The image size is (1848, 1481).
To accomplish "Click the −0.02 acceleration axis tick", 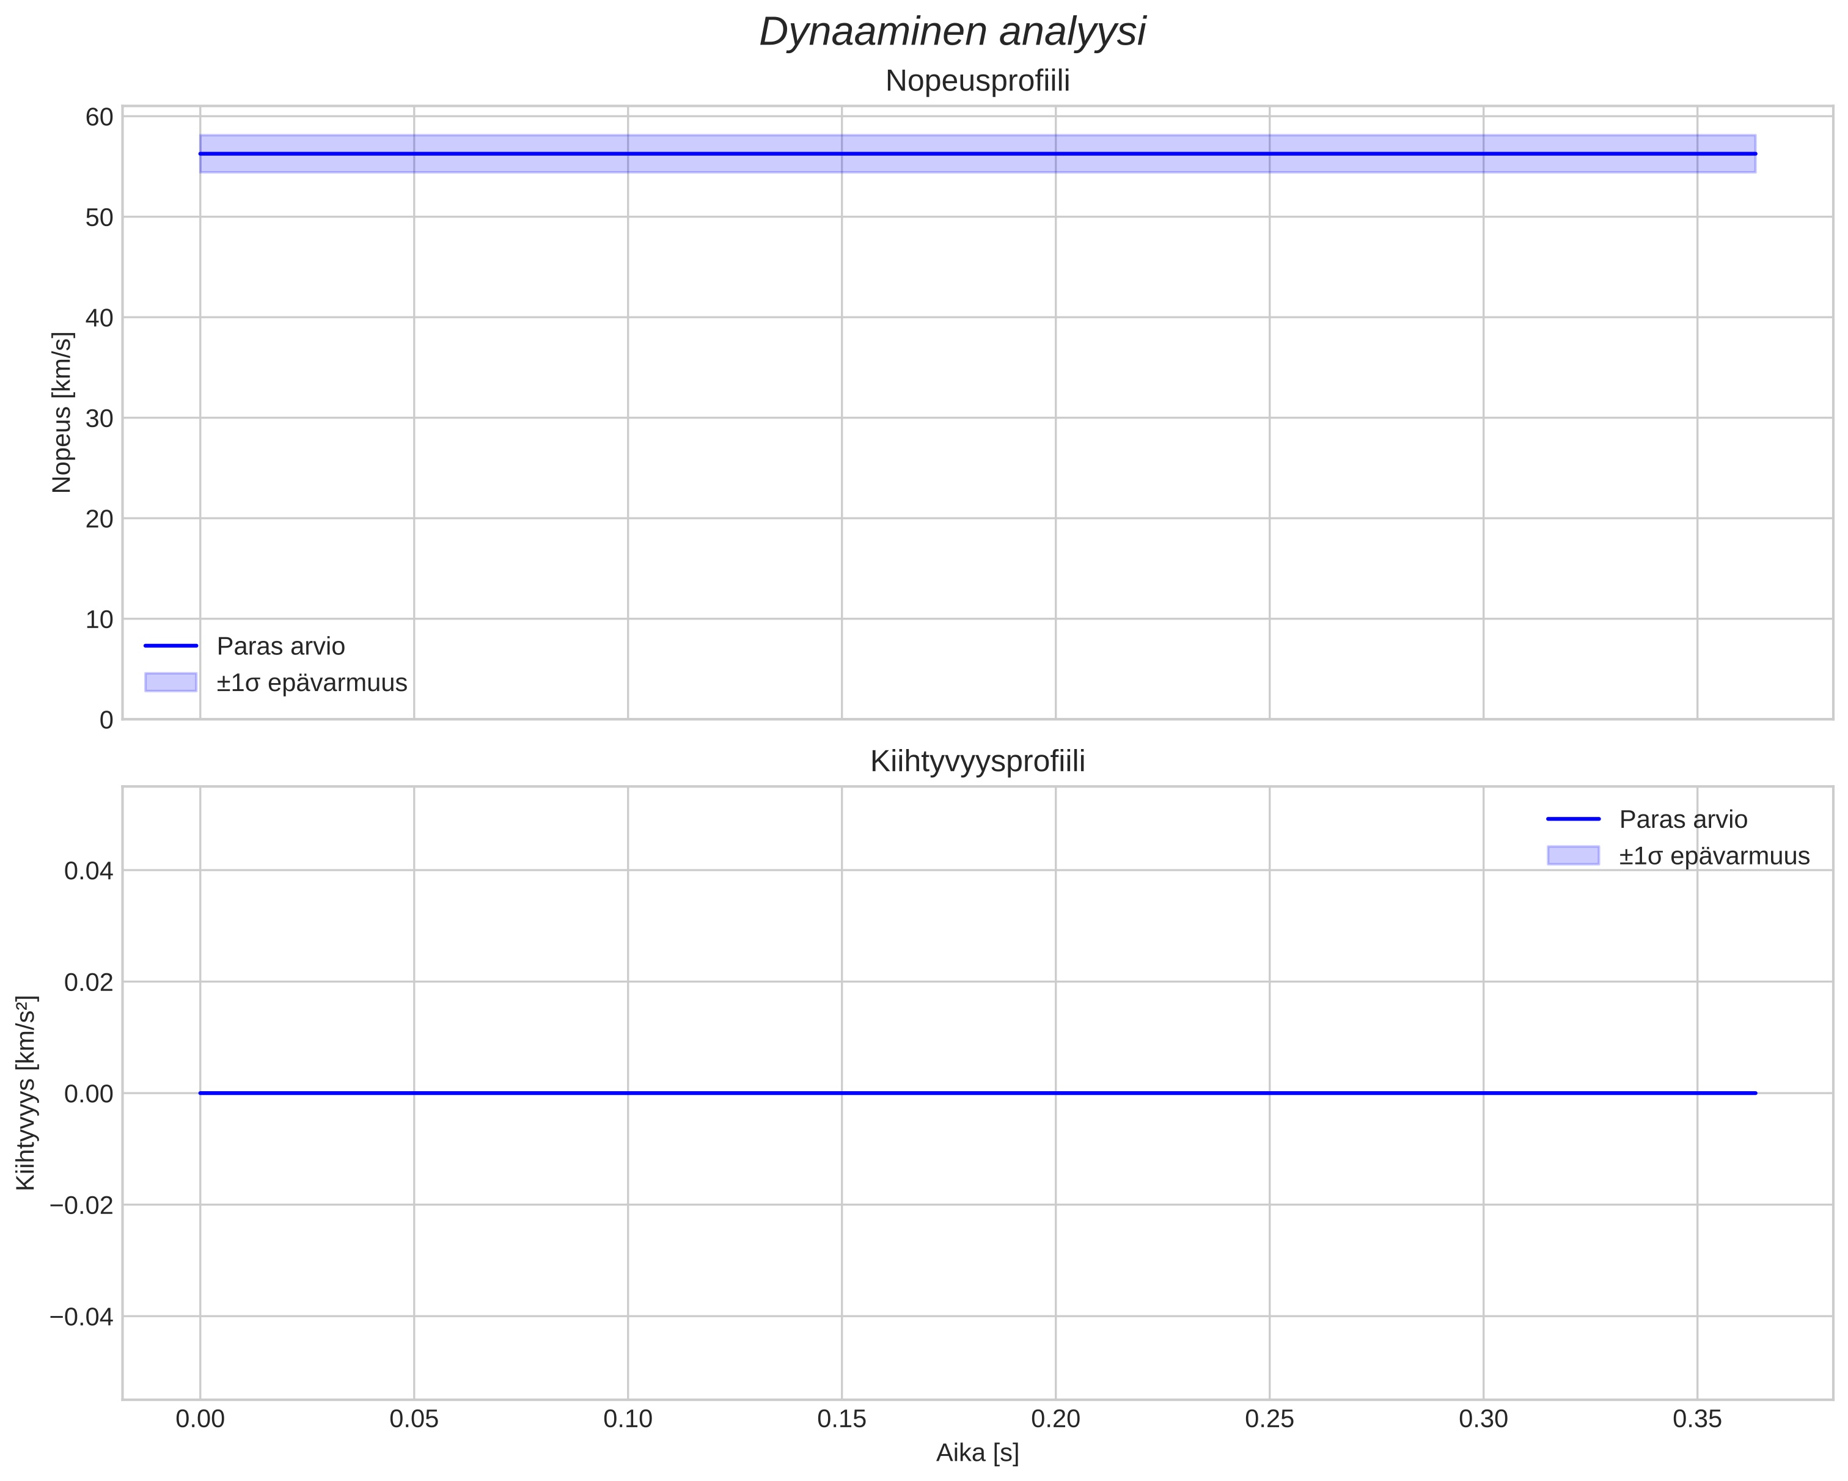I will tap(81, 1206).
